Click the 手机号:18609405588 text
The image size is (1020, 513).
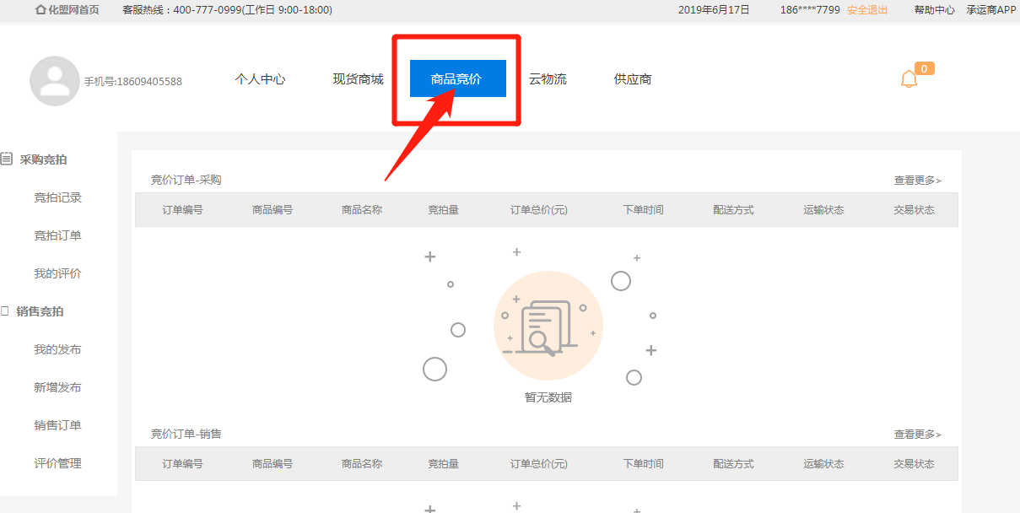click(x=132, y=82)
